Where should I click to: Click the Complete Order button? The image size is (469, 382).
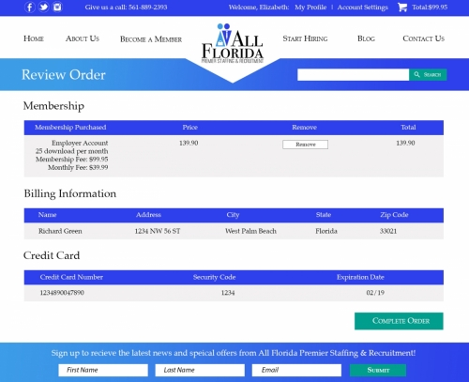click(399, 321)
